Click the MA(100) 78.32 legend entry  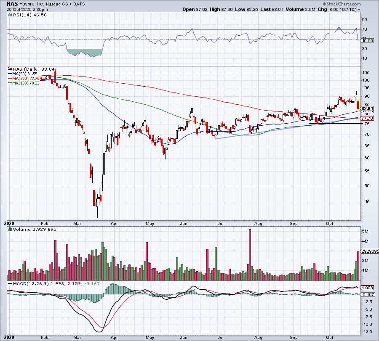point(24,83)
